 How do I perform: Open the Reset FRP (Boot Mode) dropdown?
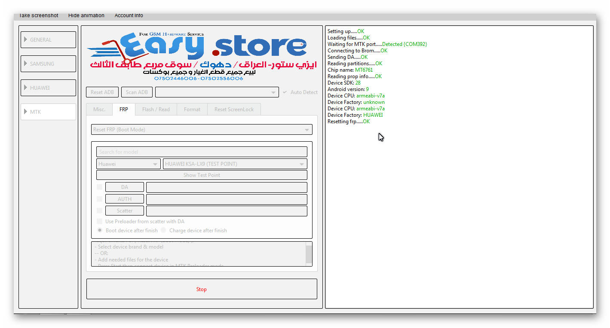tap(202, 130)
